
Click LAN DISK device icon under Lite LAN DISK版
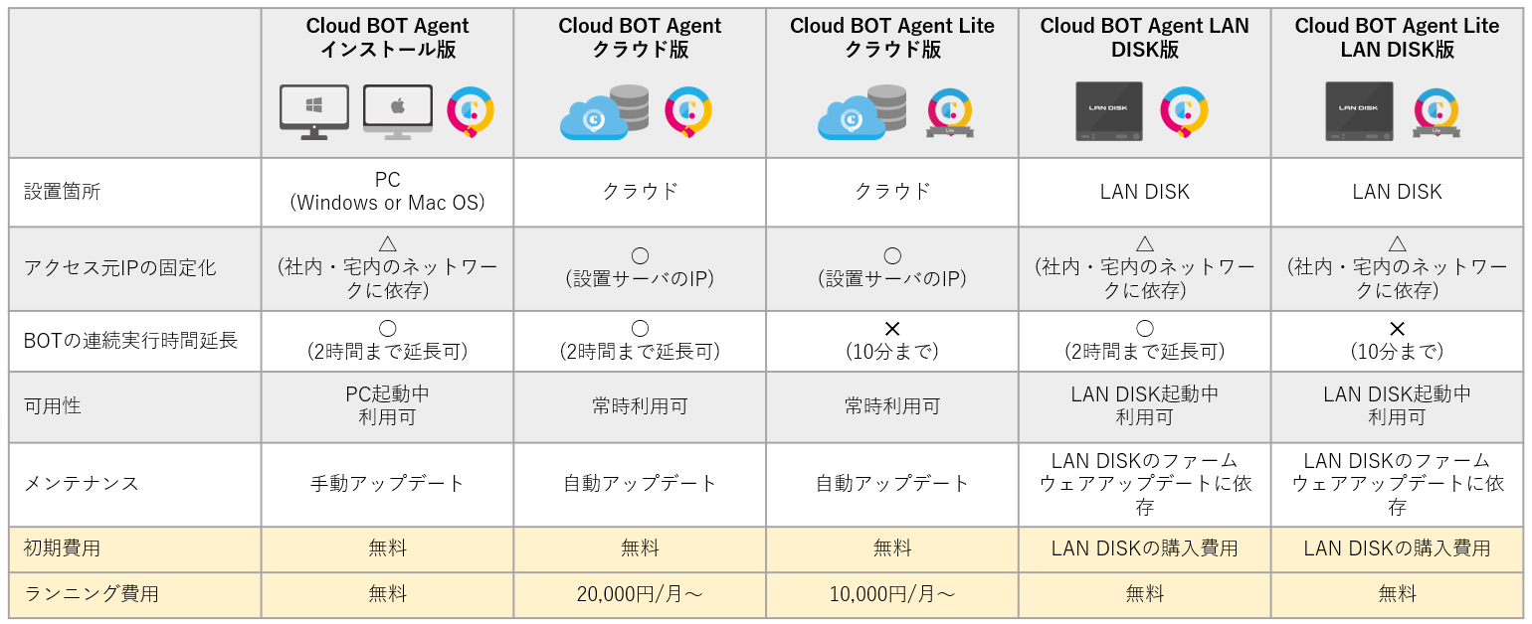tap(1359, 110)
